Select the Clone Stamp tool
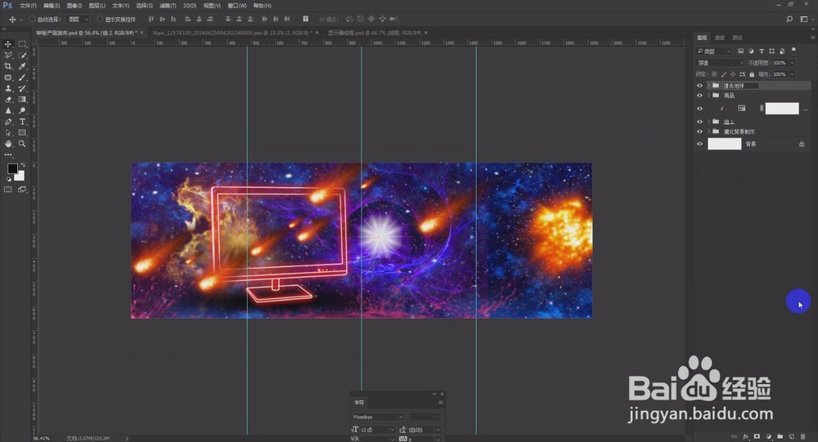This screenshot has width=818, height=442. [8, 88]
